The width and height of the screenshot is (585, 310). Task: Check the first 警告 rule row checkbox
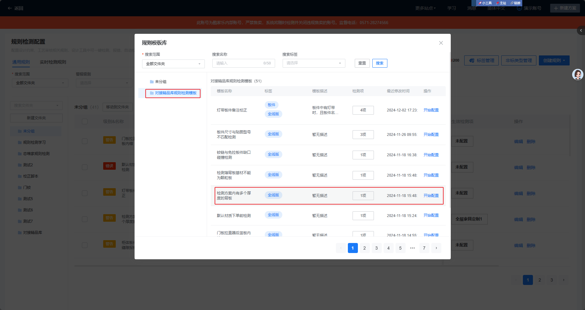(85, 141)
